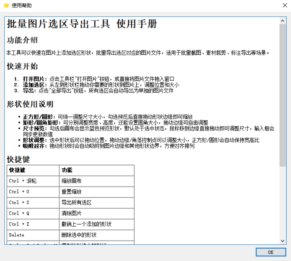Click the 形状使用说明 section heading

(x=30, y=104)
